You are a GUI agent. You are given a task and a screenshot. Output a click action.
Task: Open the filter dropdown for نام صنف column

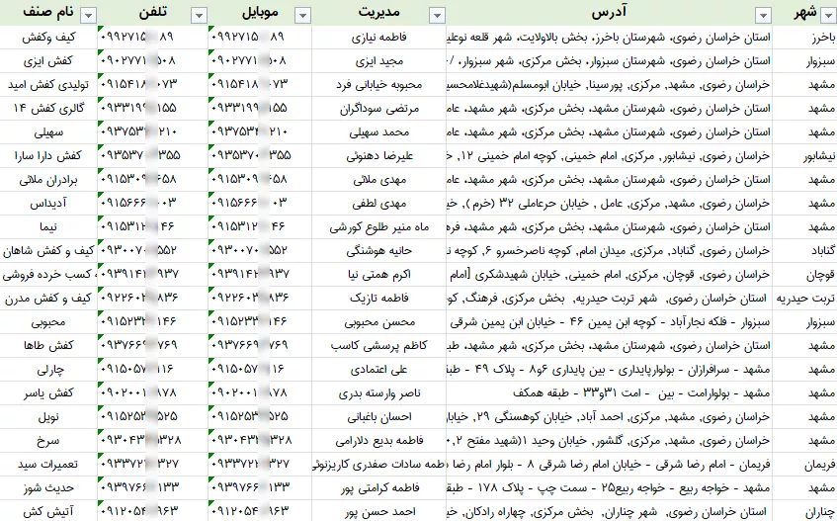88,16
